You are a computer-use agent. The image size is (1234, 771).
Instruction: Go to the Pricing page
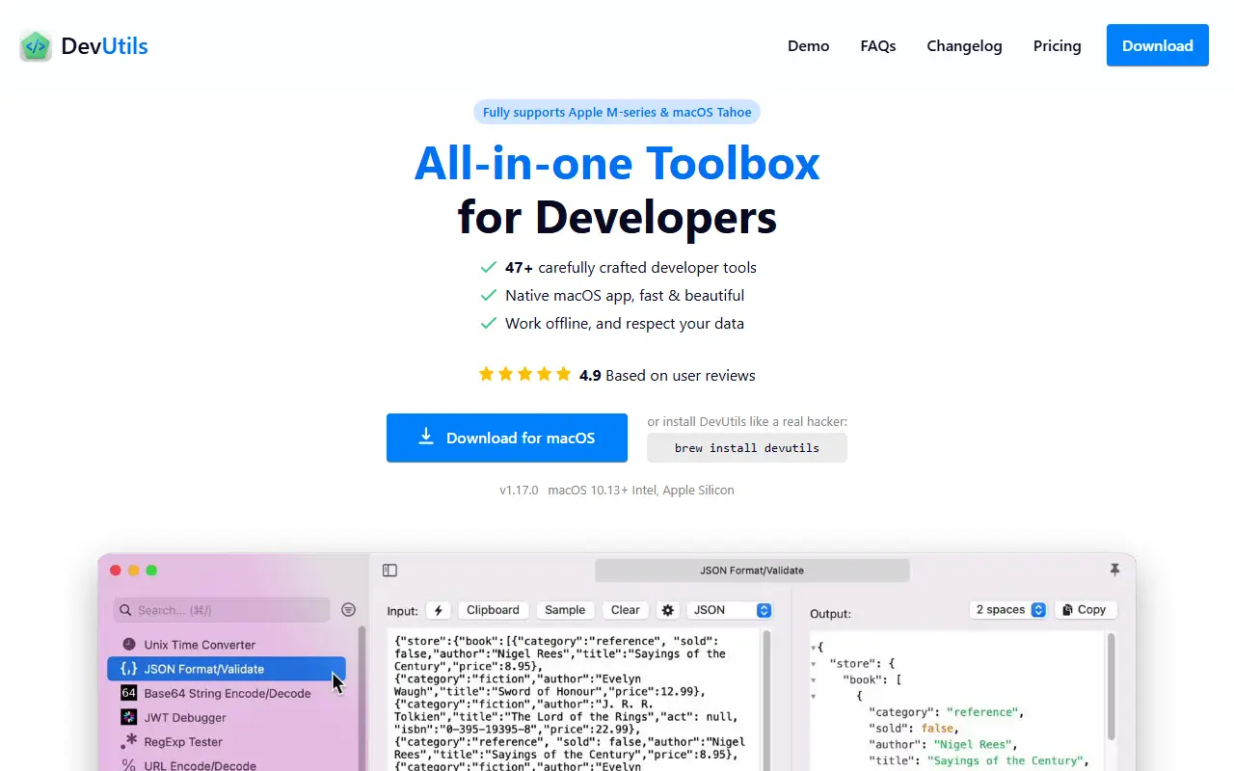point(1057,45)
